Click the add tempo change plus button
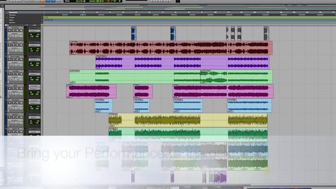 coord(42,18)
